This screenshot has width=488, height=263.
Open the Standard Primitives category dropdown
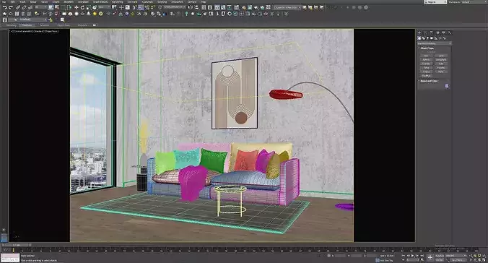435,43
